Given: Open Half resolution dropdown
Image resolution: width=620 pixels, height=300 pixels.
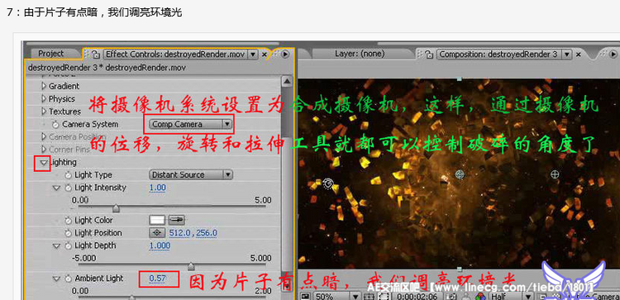Looking at the screenshot, I should click(x=510, y=296).
